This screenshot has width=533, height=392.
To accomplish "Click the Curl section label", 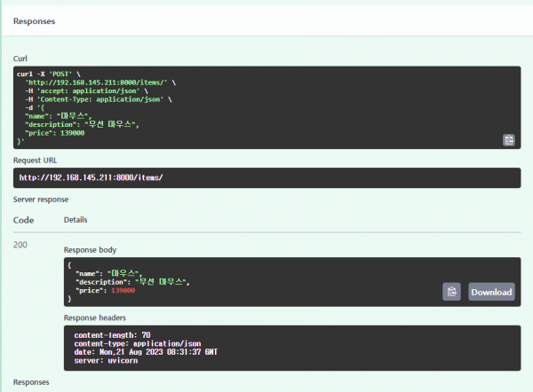I will pos(20,59).
